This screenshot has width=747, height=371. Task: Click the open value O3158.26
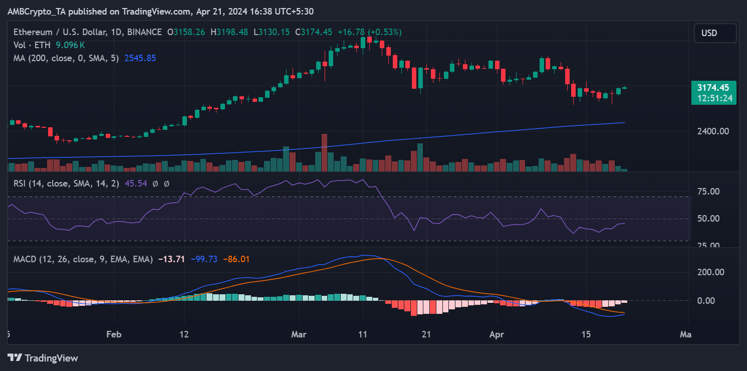coord(186,32)
